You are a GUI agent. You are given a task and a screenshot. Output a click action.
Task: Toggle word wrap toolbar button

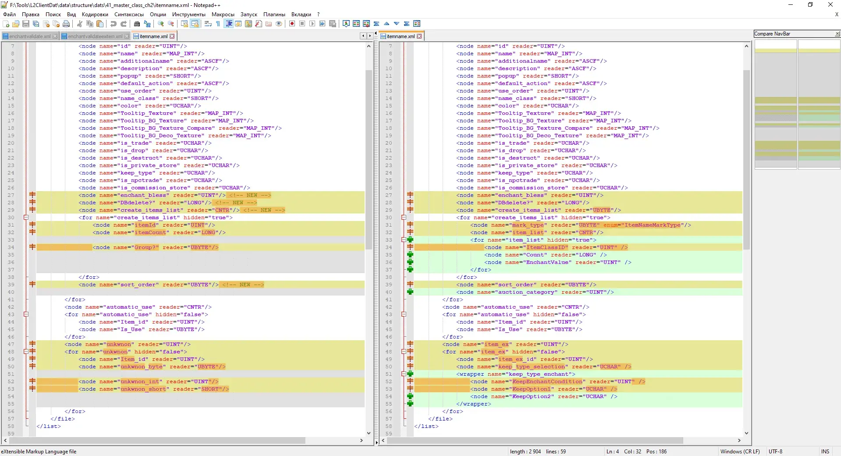(x=208, y=24)
